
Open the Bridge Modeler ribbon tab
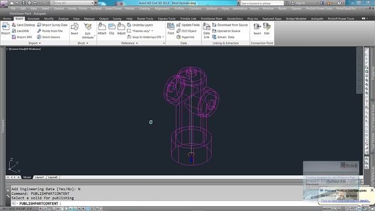[296, 19]
